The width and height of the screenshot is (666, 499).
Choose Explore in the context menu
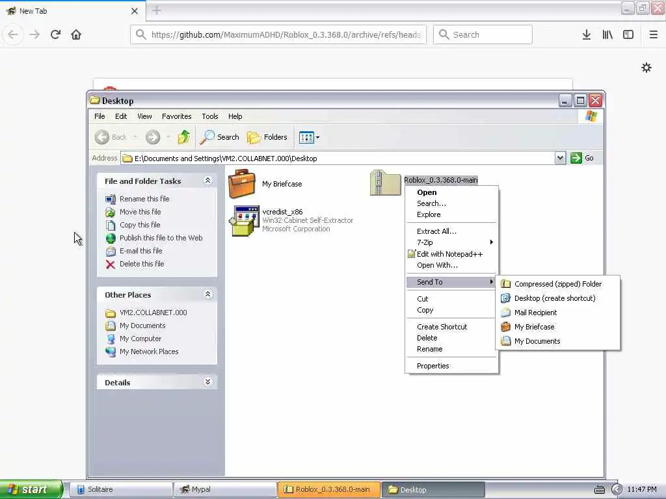pyautogui.click(x=451, y=214)
